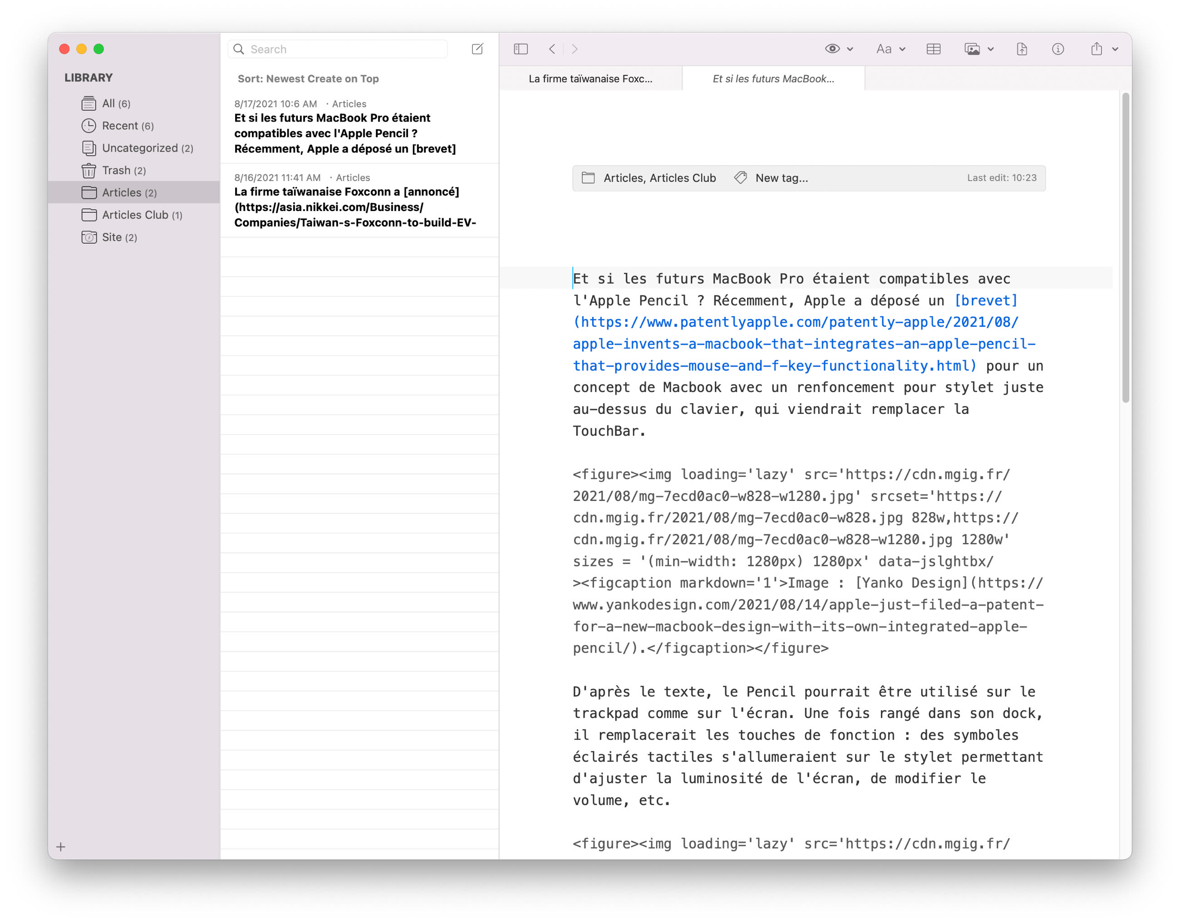Image resolution: width=1180 pixels, height=923 pixels.
Task: Select the Site smart folder
Action: click(x=133, y=237)
